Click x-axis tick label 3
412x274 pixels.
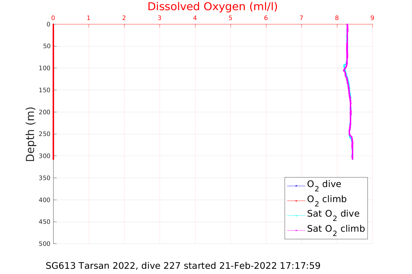(x=160, y=18)
